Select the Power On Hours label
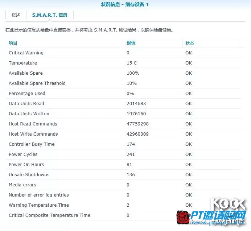Viewport: 251px width, 231px height. 26,164
